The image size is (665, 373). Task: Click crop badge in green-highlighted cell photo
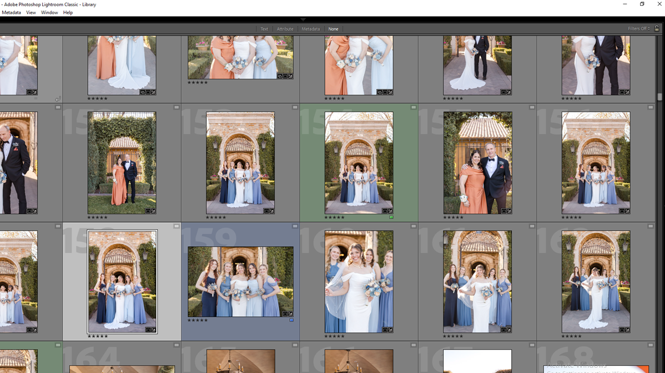[385, 211]
